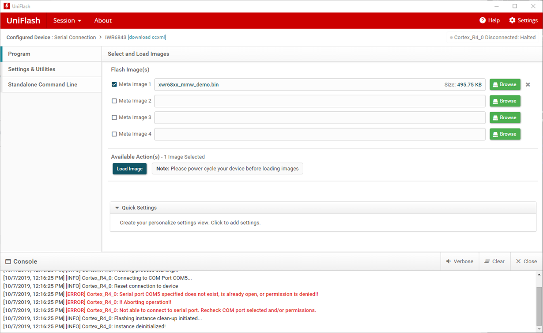543x333 pixels.
Task: Browse for Meta Image 4 file
Action: pos(505,134)
